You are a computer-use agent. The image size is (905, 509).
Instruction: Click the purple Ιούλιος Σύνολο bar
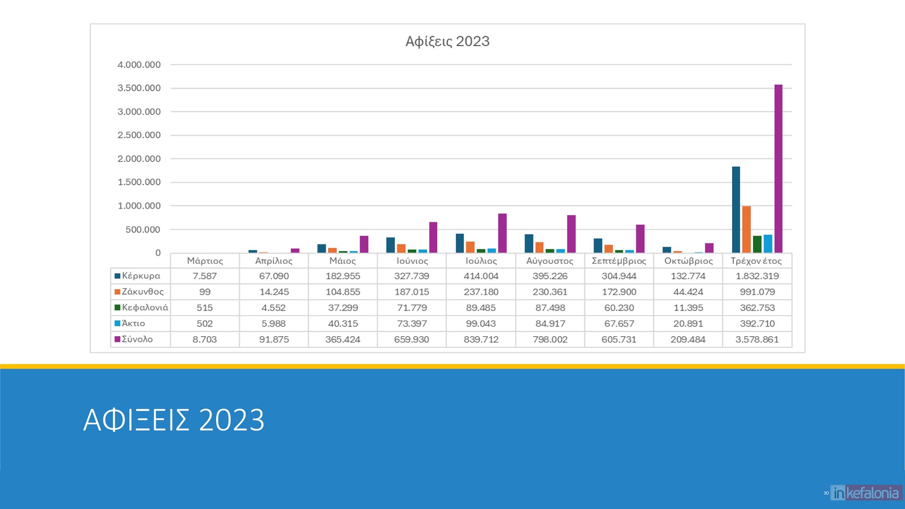(503, 233)
